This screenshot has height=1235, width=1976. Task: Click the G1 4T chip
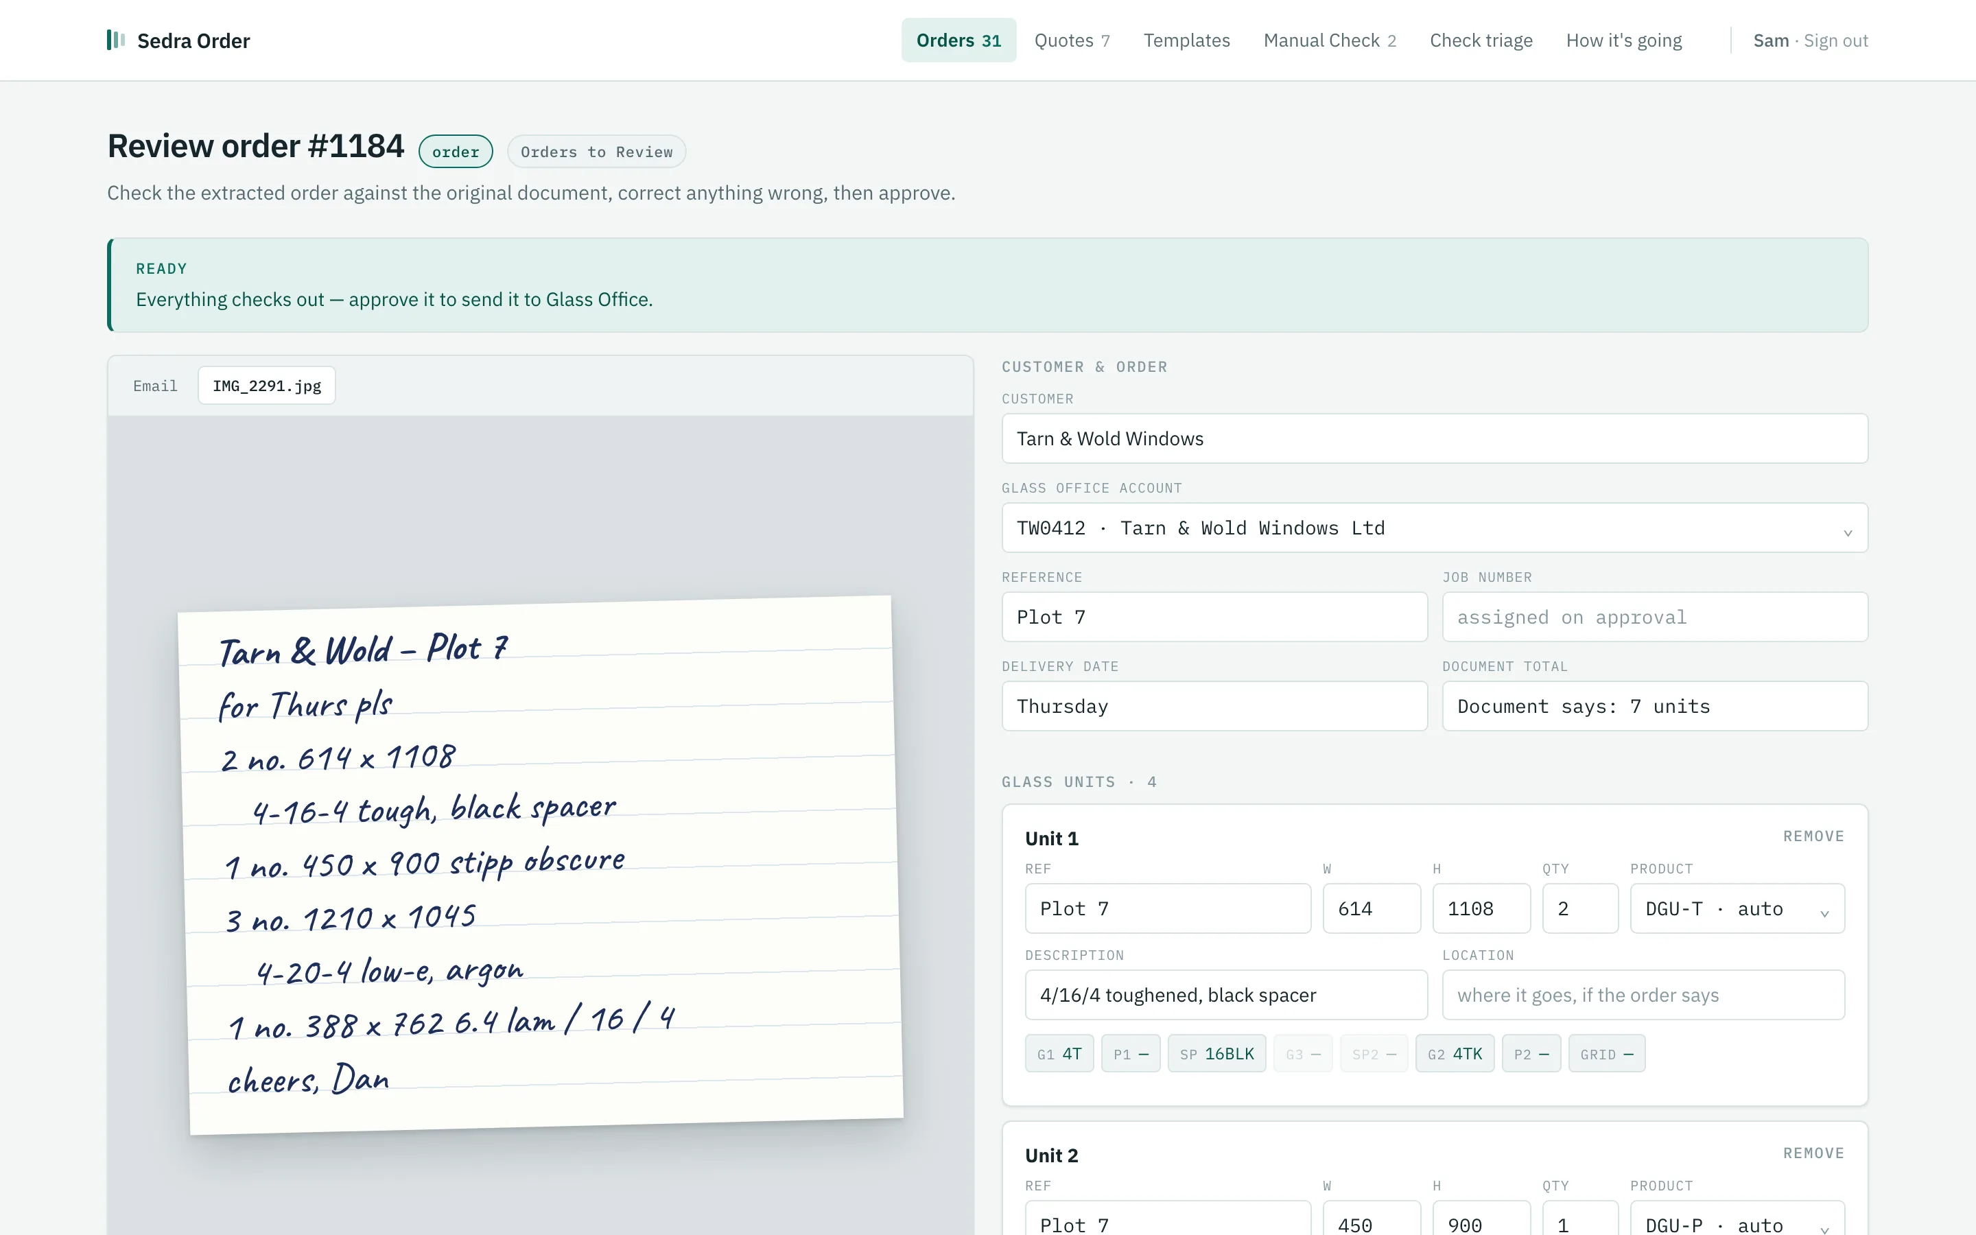(x=1059, y=1054)
